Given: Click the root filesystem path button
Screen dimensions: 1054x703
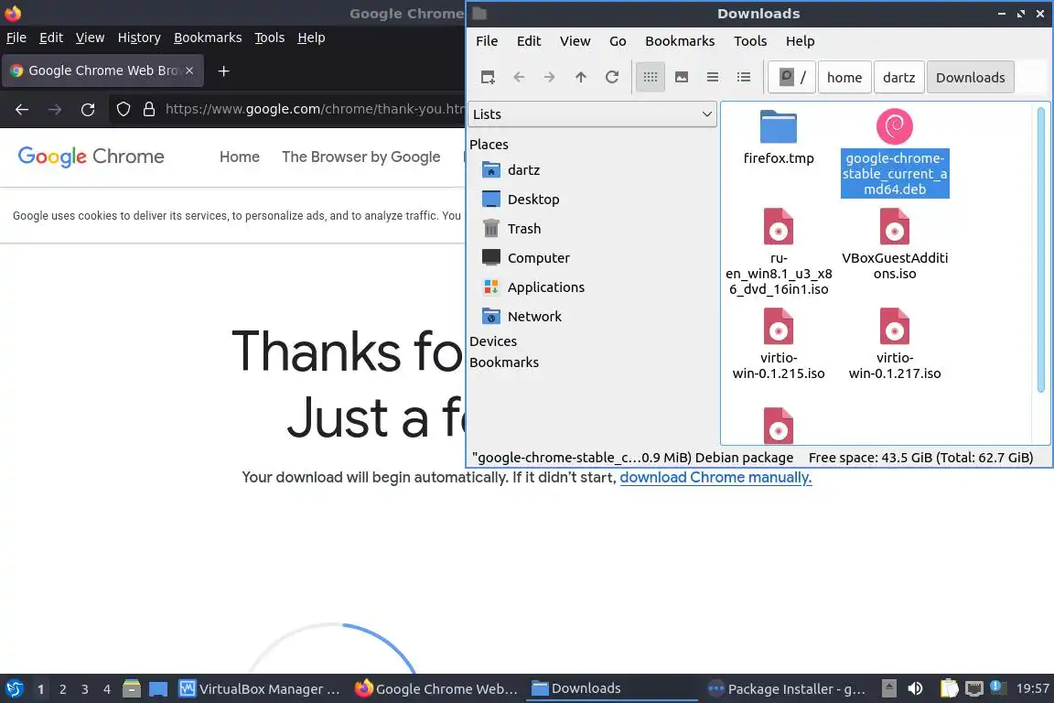Looking at the screenshot, I should (x=791, y=78).
